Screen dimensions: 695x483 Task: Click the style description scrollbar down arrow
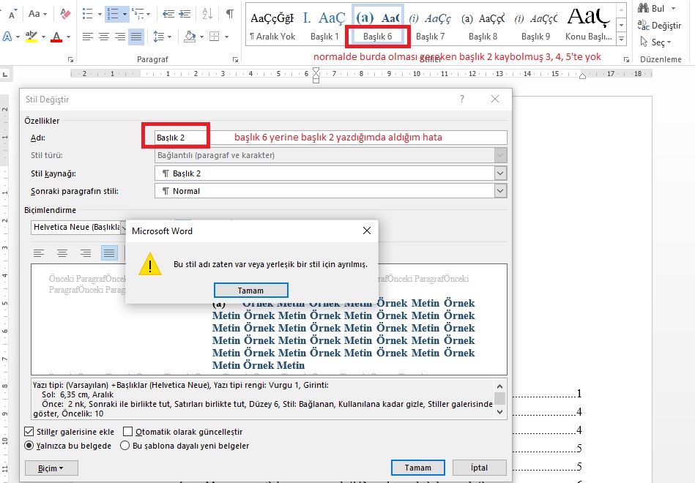[500, 412]
